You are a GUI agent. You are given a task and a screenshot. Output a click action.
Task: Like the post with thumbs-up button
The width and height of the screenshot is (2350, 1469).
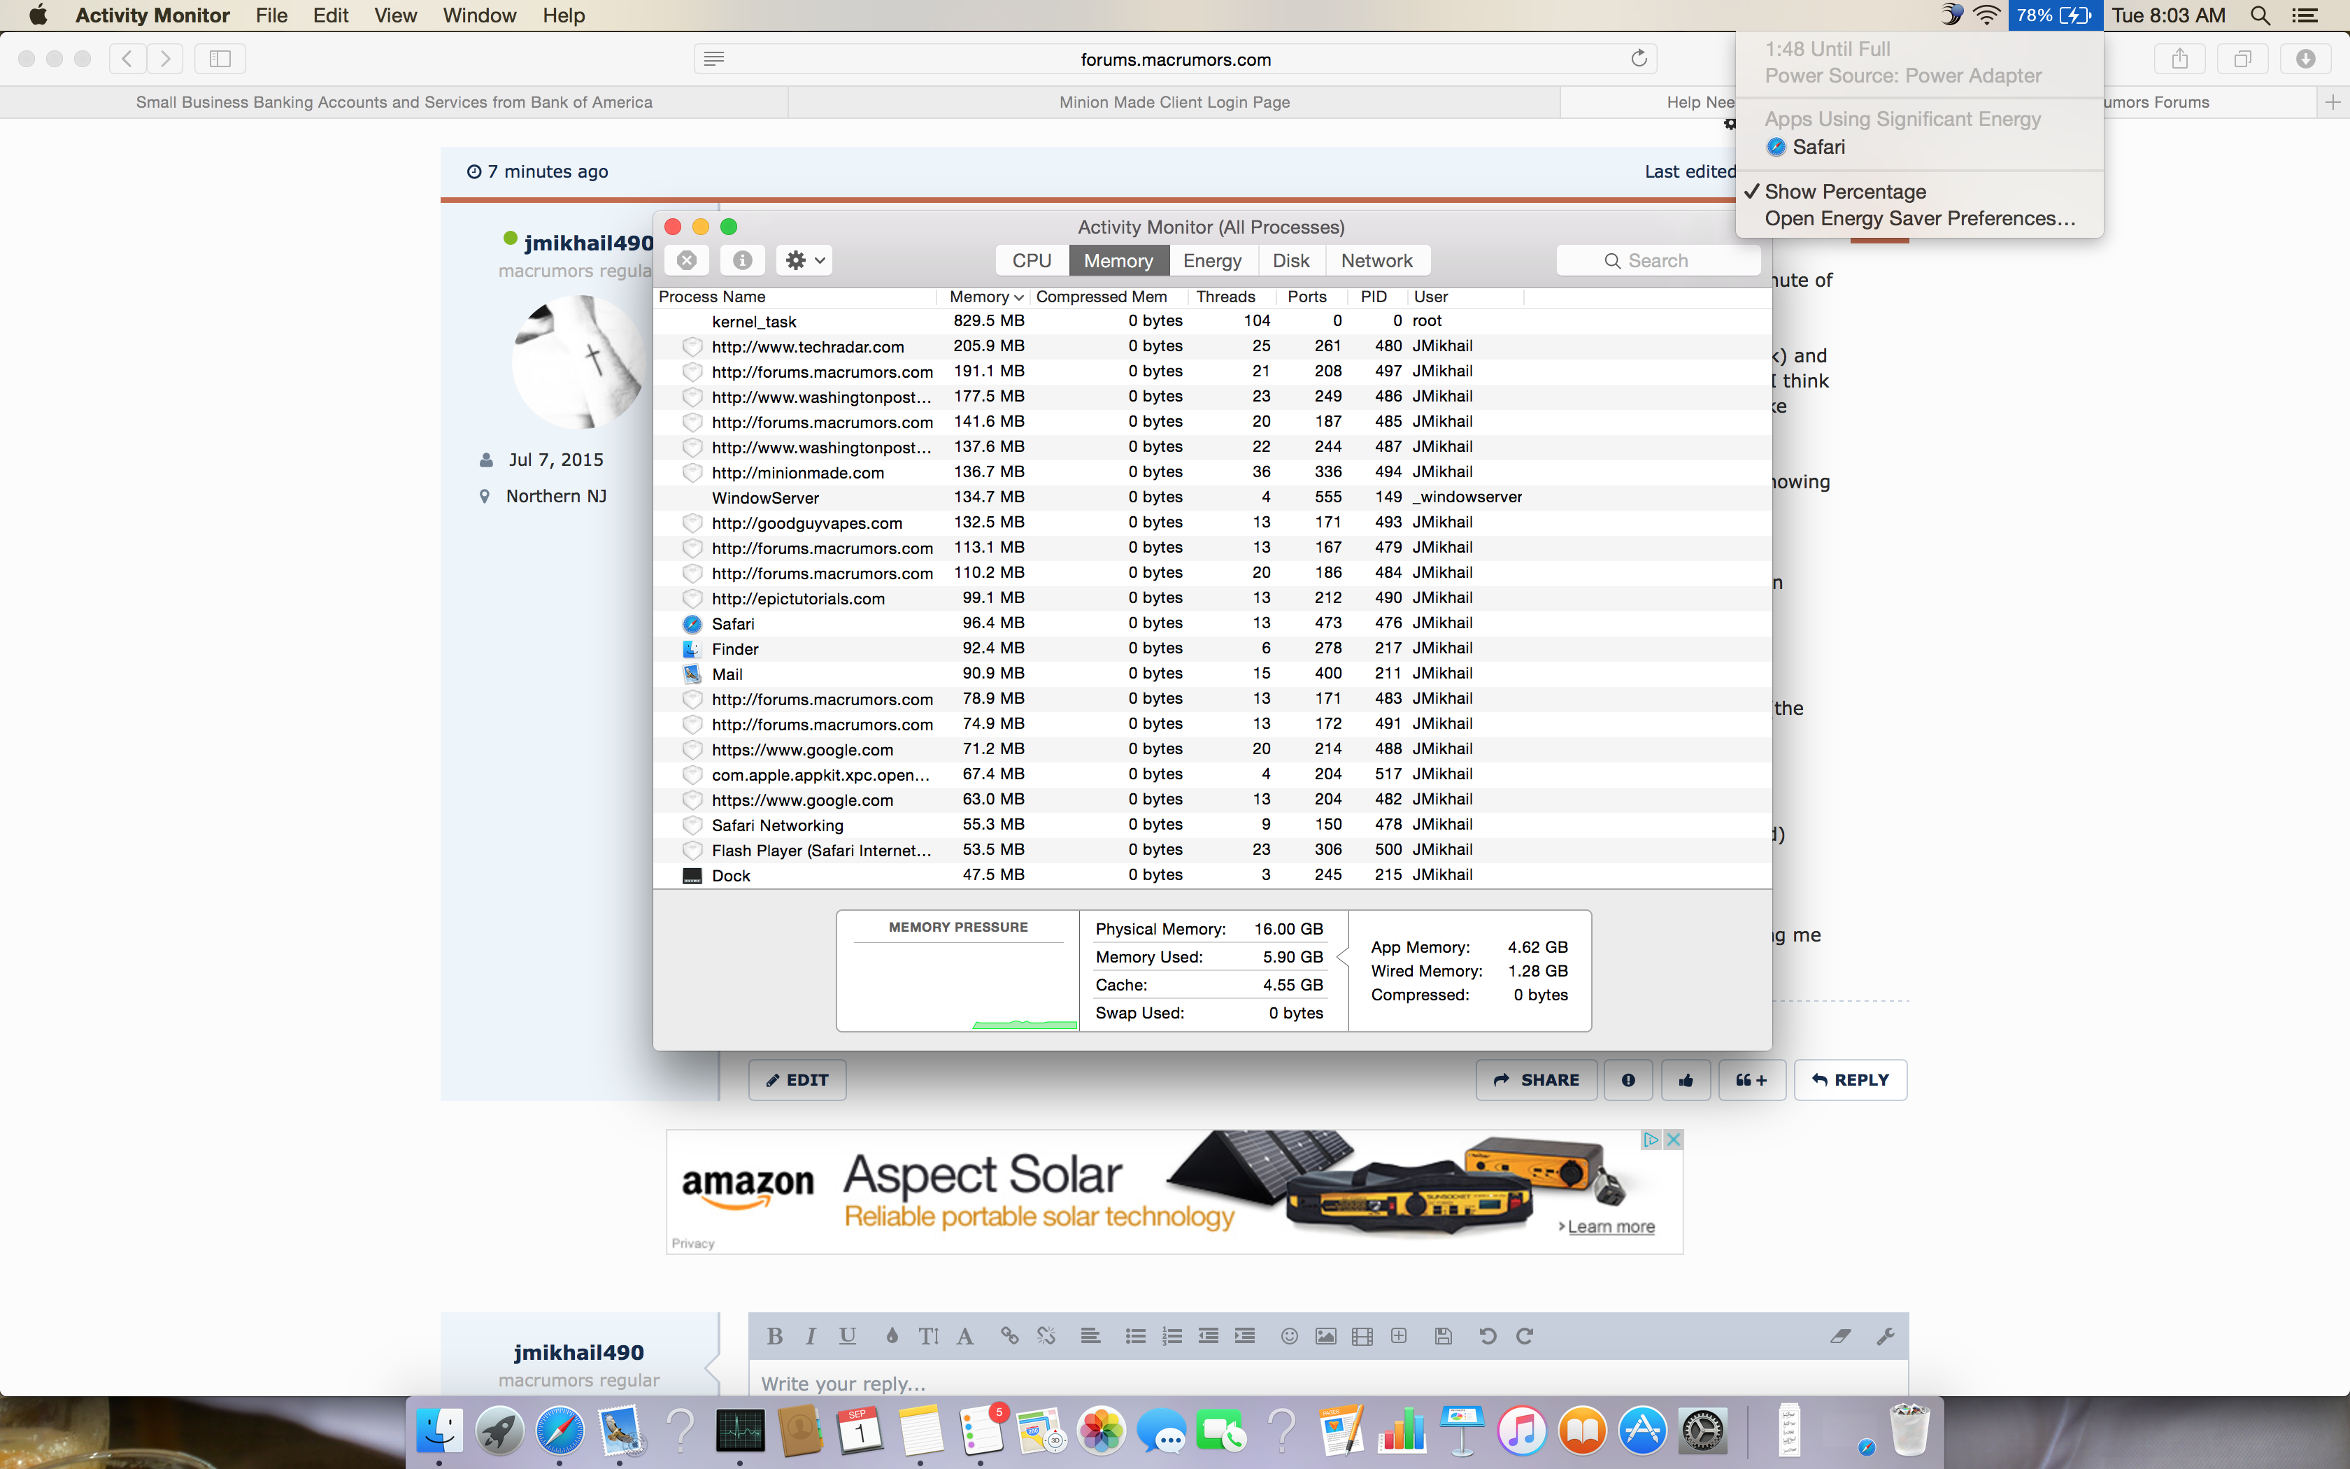pos(1686,1079)
